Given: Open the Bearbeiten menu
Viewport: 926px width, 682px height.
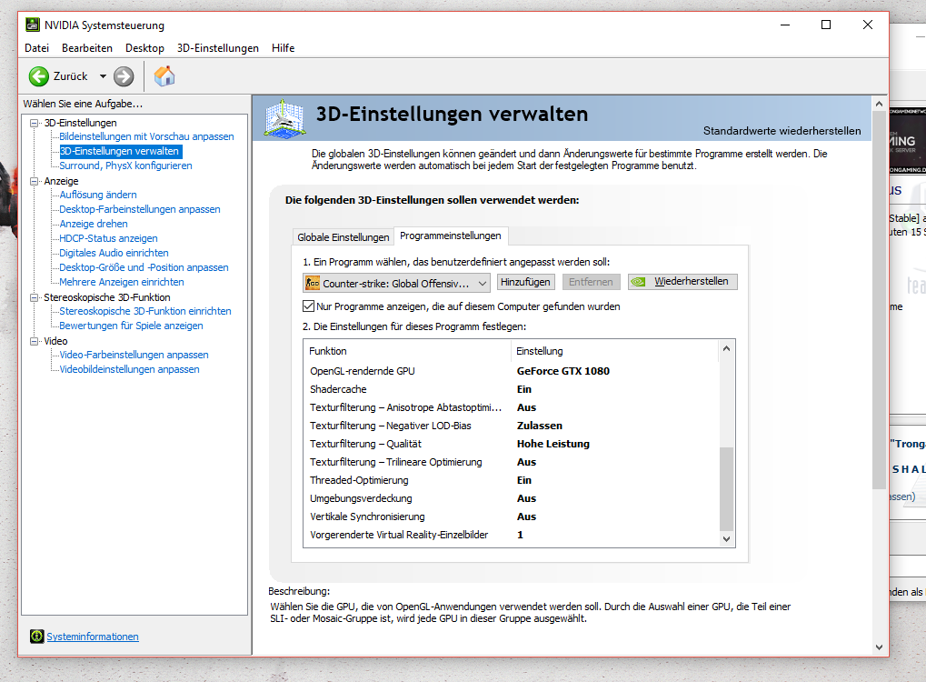Looking at the screenshot, I should (87, 48).
